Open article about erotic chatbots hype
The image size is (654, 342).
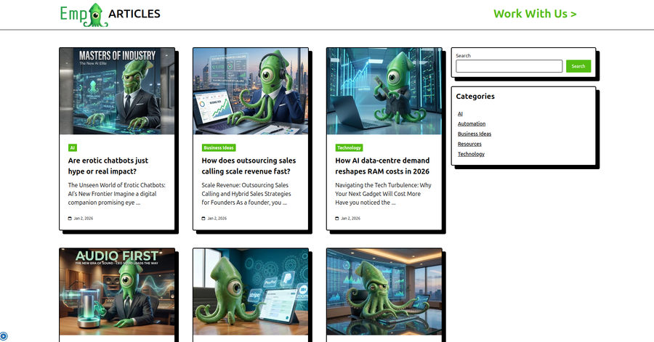click(108, 166)
